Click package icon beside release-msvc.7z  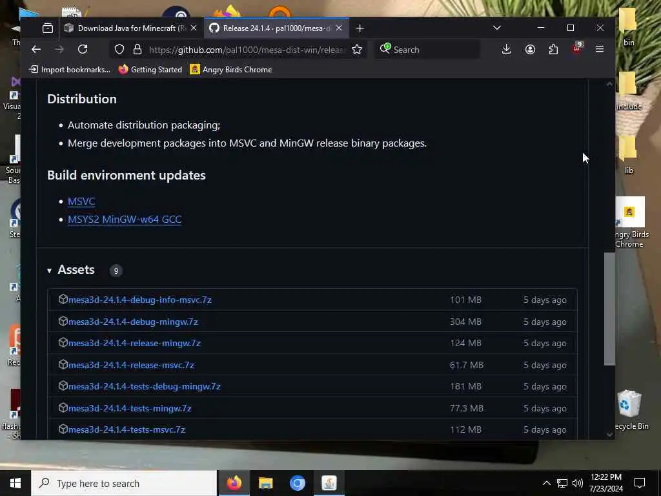point(63,364)
